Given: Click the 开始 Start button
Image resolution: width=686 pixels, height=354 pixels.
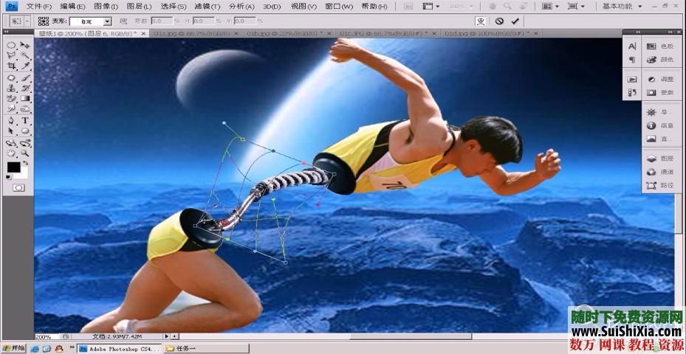Looking at the screenshot, I should click(13, 348).
